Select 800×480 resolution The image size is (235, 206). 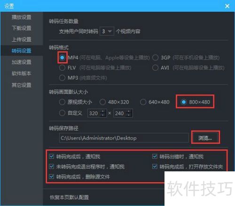click(x=184, y=102)
